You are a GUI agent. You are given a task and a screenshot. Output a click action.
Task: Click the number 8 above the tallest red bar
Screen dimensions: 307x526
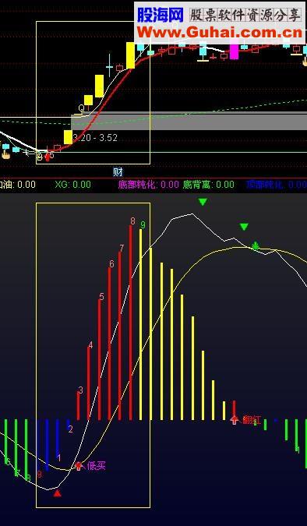(x=133, y=221)
